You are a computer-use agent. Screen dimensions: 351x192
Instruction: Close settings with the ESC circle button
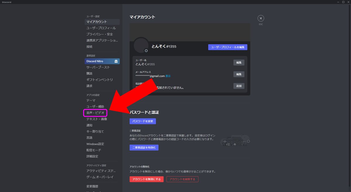point(261,18)
